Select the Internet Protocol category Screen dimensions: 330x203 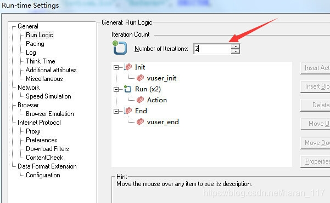pyautogui.click(x=39, y=123)
